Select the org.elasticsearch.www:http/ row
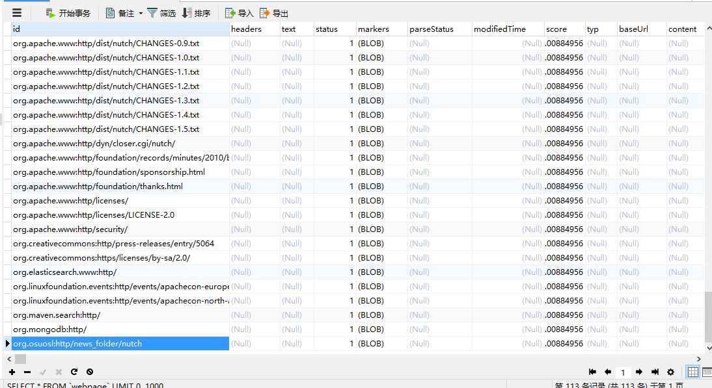 click(120, 272)
